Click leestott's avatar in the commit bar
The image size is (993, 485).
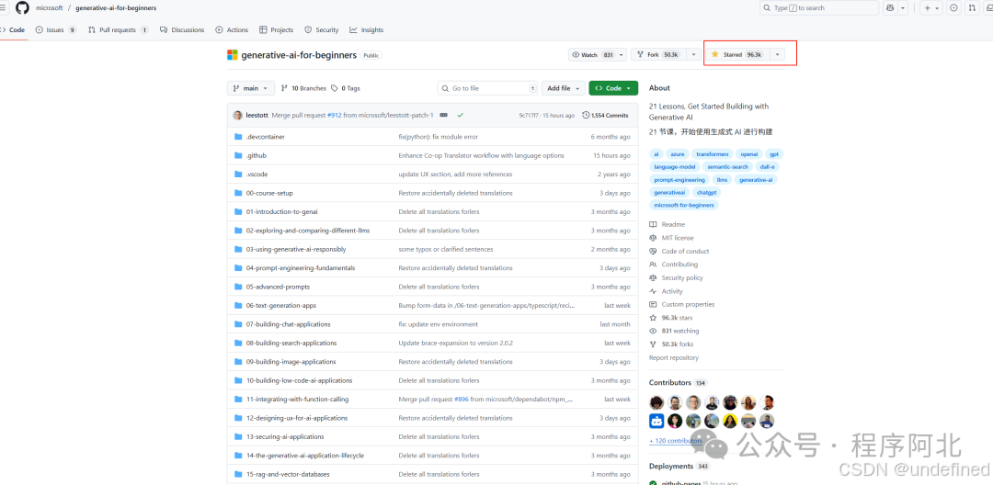coord(237,115)
